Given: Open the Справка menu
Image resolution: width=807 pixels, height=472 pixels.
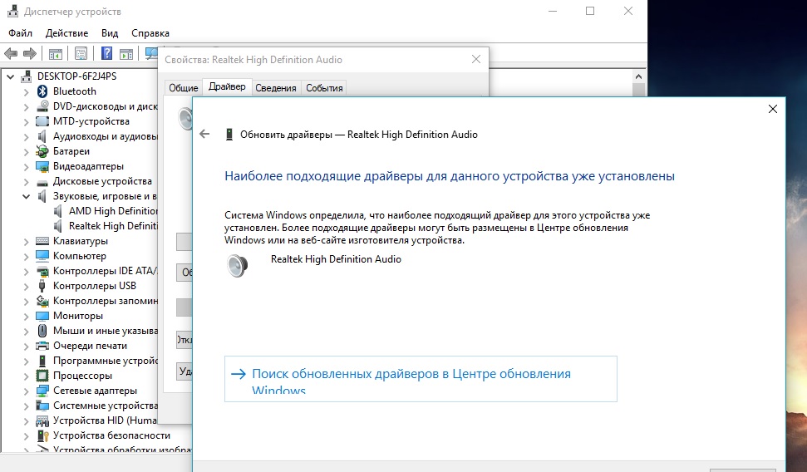Looking at the screenshot, I should tap(150, 33).
